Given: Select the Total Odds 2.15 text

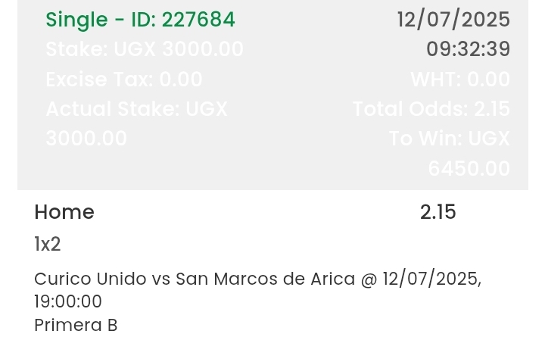Looking at the screenshot, I should pos(431,109).
